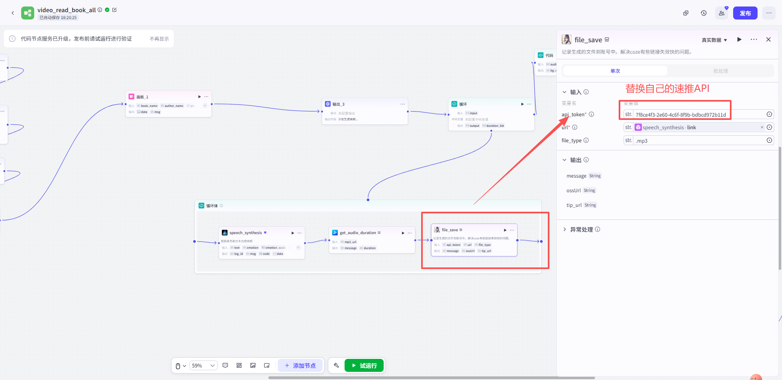Image resolution: width=782 pixels, height=380 pixels.
Task: Open the 59% zoom level dropdown
Action: 203,365
